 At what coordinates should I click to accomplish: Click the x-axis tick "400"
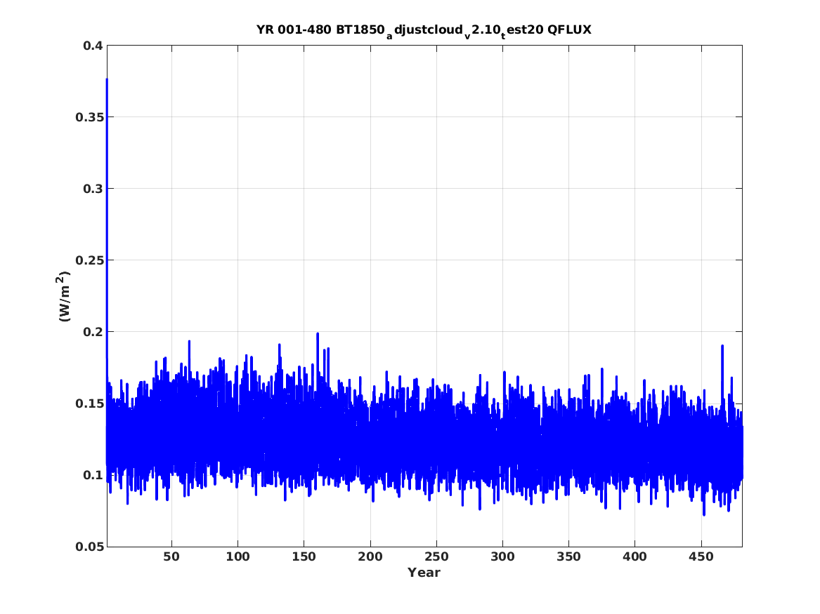click(635, 557)
